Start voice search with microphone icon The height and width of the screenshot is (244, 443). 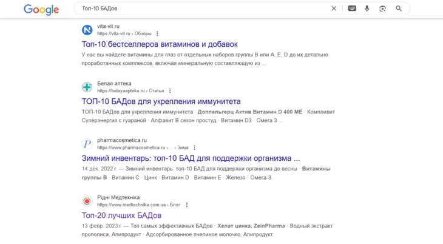pos(367,8)
